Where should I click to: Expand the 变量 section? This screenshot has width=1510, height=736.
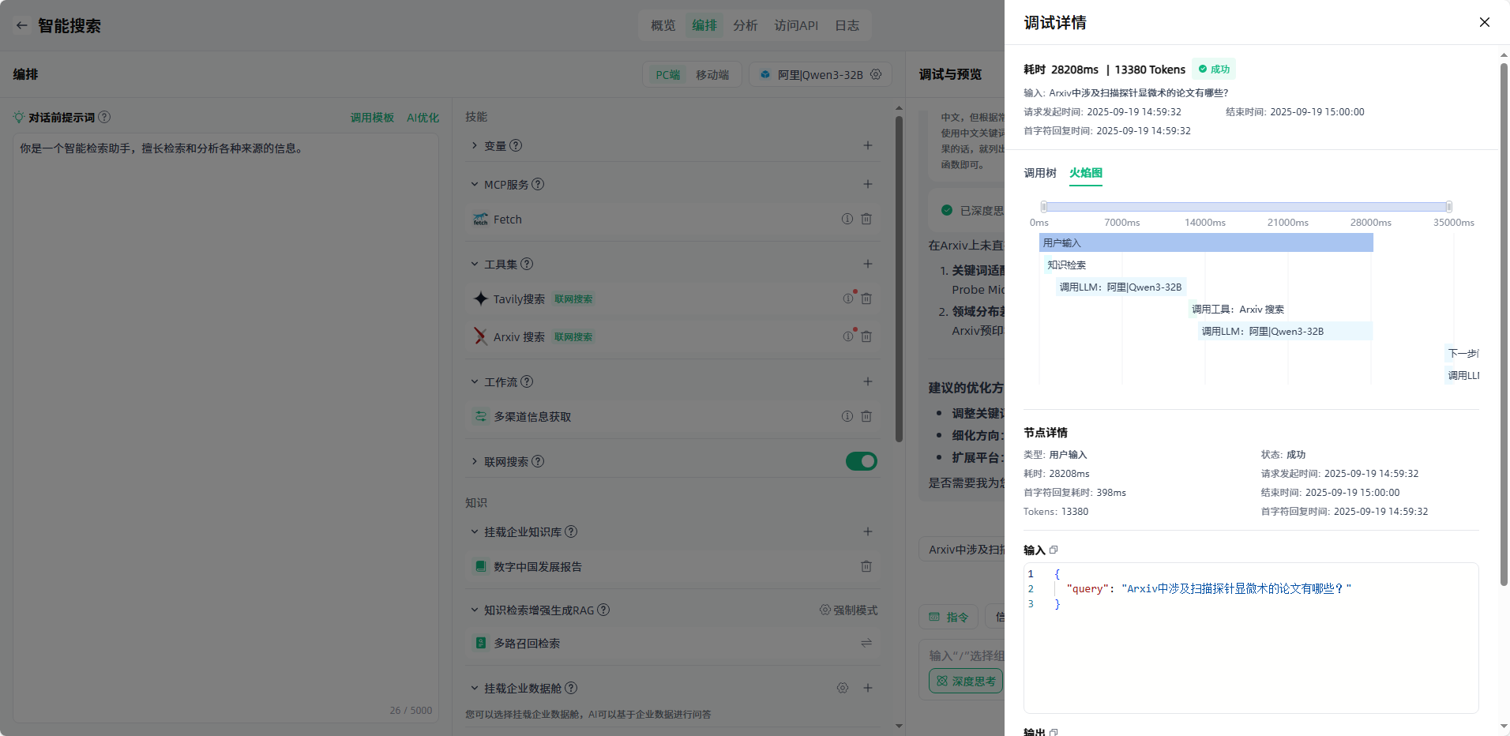[475, 145]
